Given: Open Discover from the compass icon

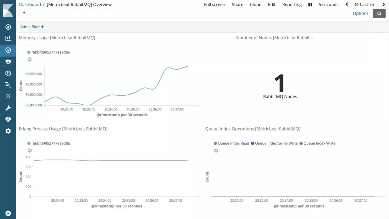Looking at the screenshot, I should (8, 27).
